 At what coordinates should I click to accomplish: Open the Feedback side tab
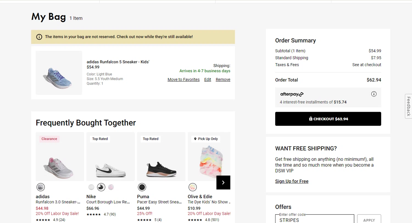408,106
